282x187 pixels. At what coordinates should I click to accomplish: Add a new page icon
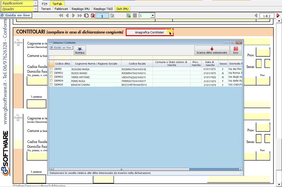[87, 15]
